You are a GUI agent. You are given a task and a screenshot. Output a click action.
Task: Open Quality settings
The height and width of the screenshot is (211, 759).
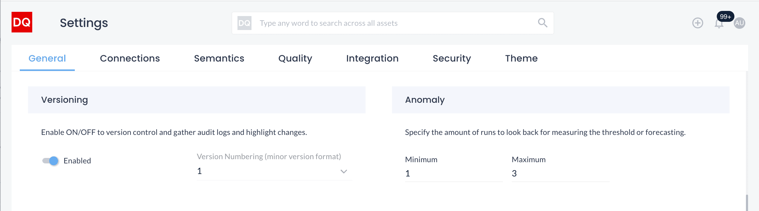click(x=295, y=58)
